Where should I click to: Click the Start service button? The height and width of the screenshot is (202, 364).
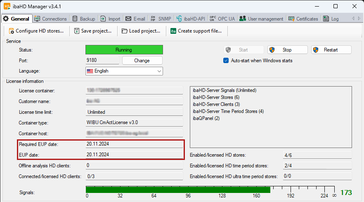(x=244, y=50)
